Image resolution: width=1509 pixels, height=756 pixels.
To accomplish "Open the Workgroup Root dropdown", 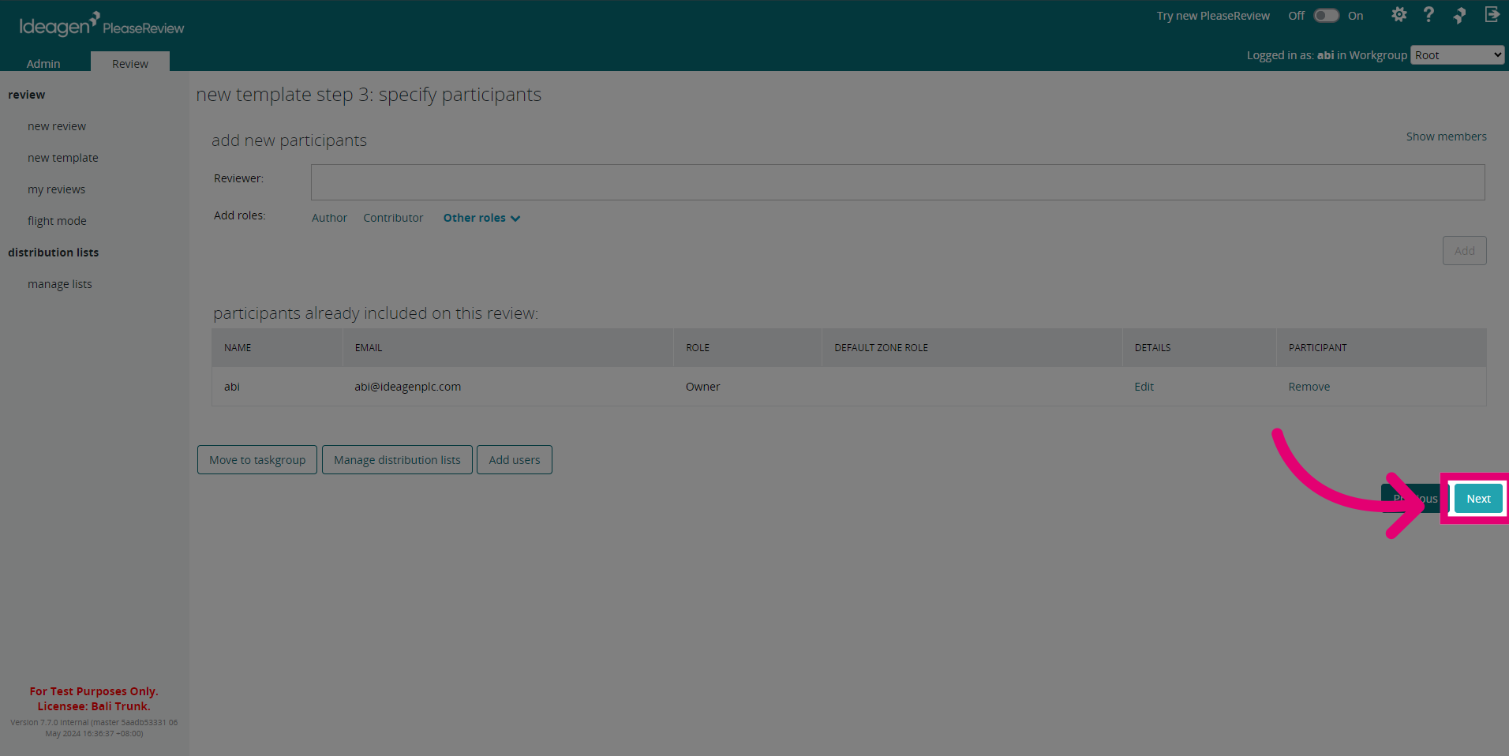I will pyautogui.click(x=1457, y=55).
